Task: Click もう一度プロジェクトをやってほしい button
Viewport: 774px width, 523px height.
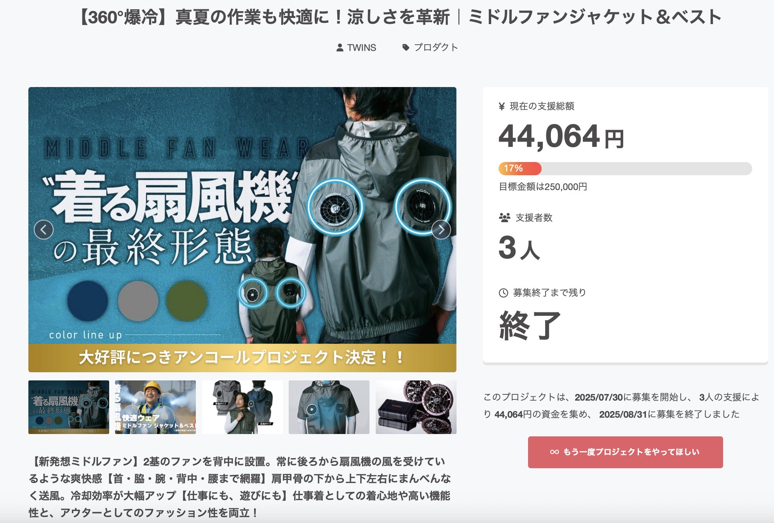Action: pyautogui.click(x=625, y=452)
